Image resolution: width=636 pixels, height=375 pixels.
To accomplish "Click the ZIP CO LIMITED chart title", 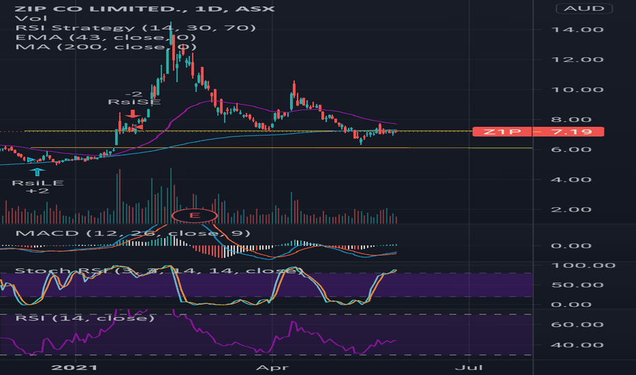I will (145, 8).
